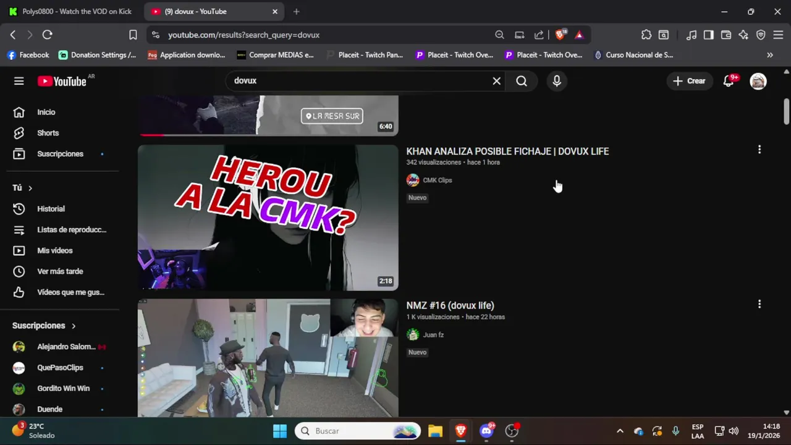Open the browser main menu
791x445 pixels.
coord(778,35)
